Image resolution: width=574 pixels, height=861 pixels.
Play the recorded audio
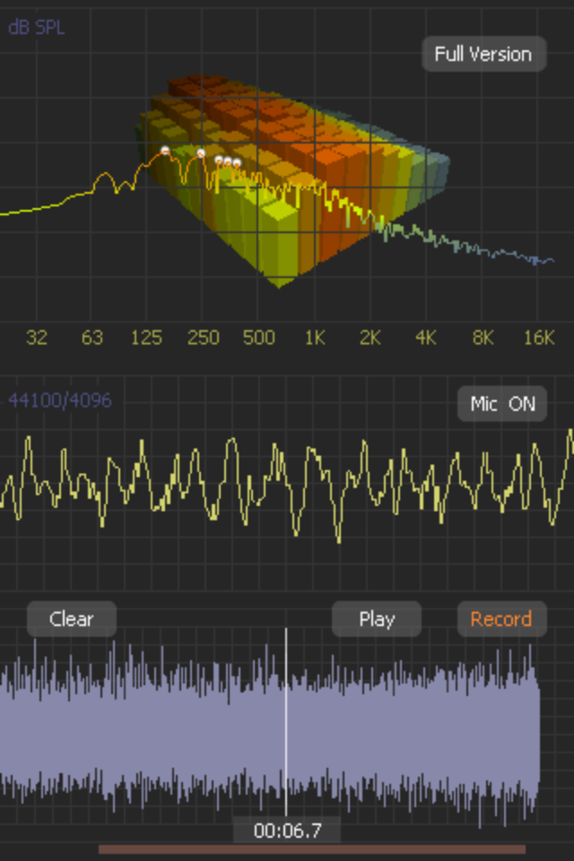click(377, 619)
